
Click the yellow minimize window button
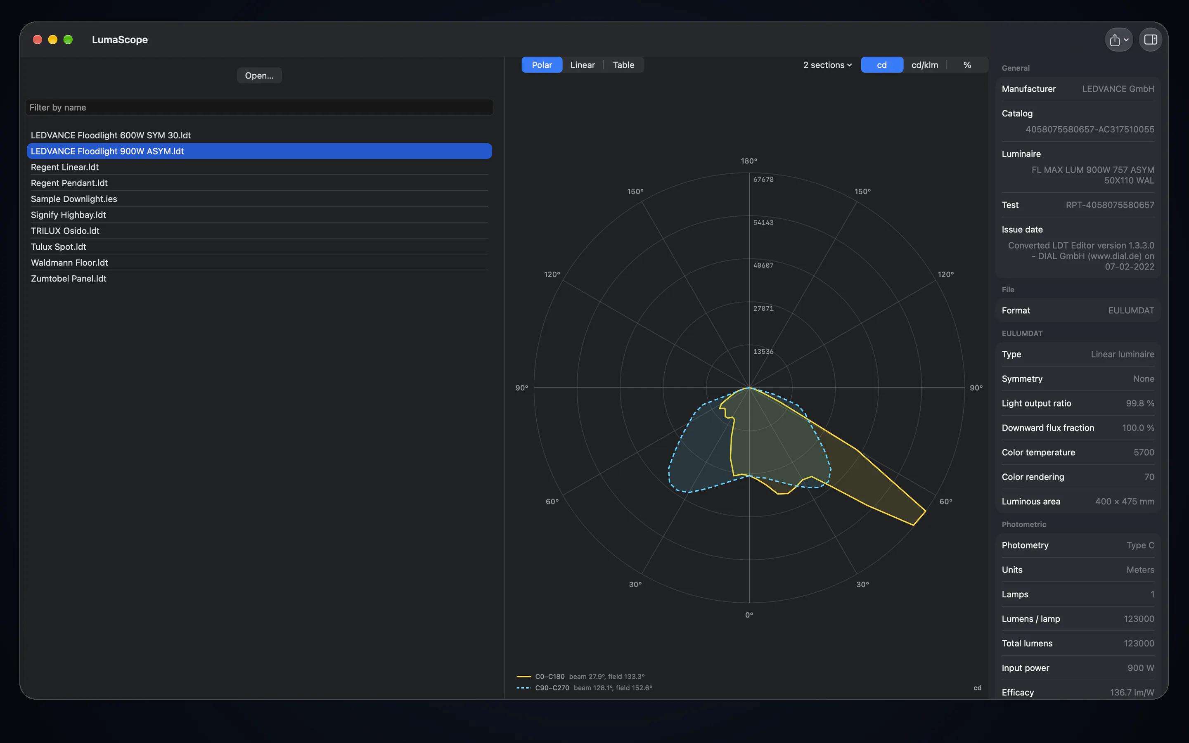[x=52, y=40]
